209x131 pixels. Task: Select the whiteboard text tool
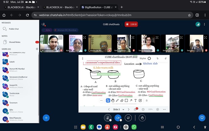coord(135,101)
